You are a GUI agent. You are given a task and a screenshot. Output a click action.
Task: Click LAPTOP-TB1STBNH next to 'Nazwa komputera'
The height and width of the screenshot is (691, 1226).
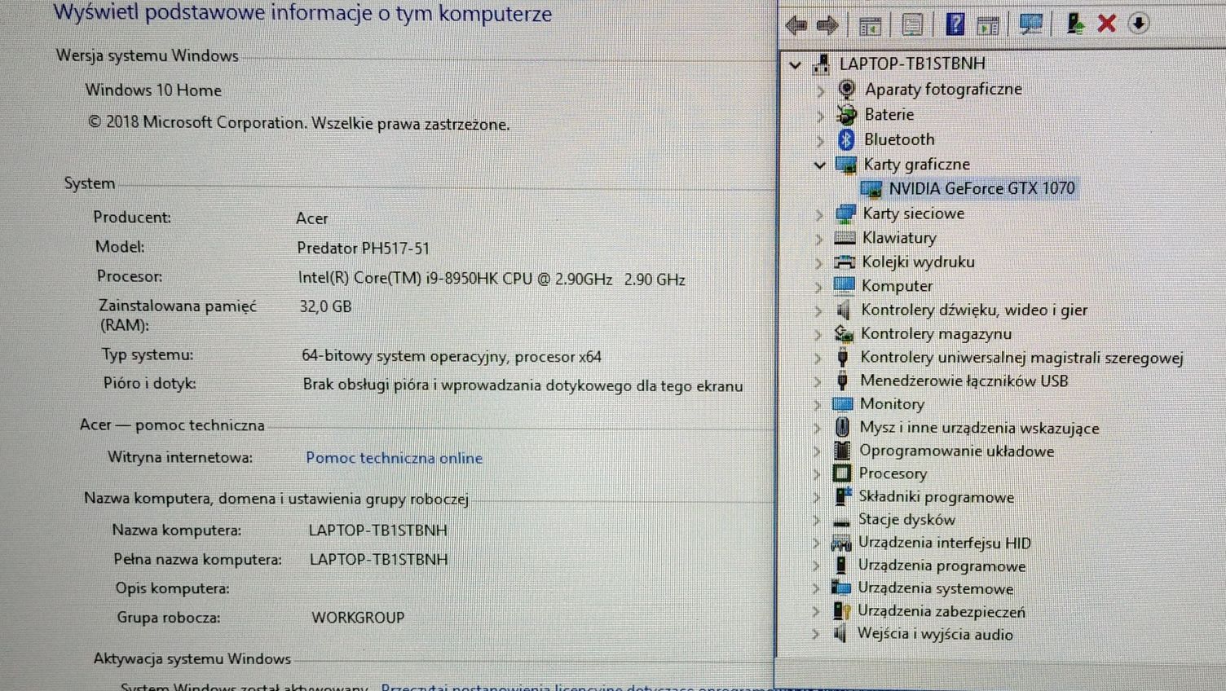377,530
